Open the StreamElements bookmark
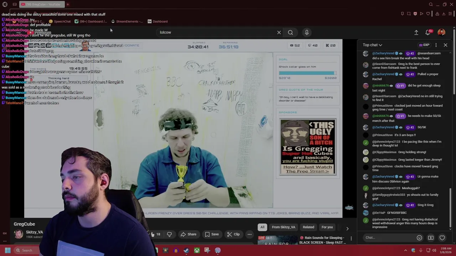The width and height of the screenshot is (456, 256). click(127, 21)
